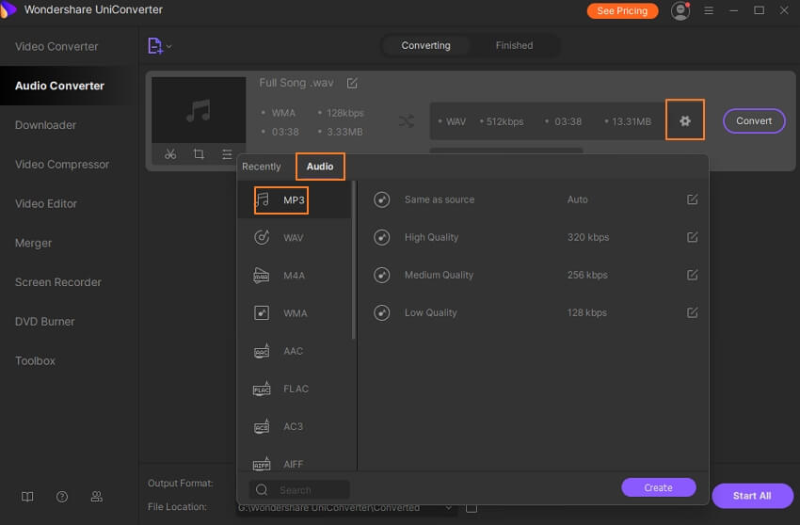This screenshot has width=800, height=525.
Task: Rename Full Song .wav with edit icon
Action: [x=352, y=83]
